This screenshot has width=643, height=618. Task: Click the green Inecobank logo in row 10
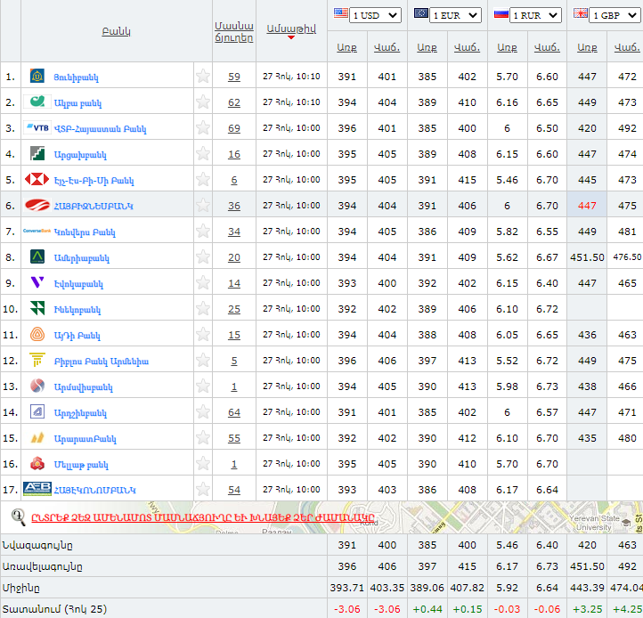pyautogui.click(x=37, y=308)
